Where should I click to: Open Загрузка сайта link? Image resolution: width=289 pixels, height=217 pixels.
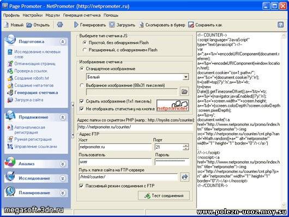pyautogui.click(x=29, y=100)
